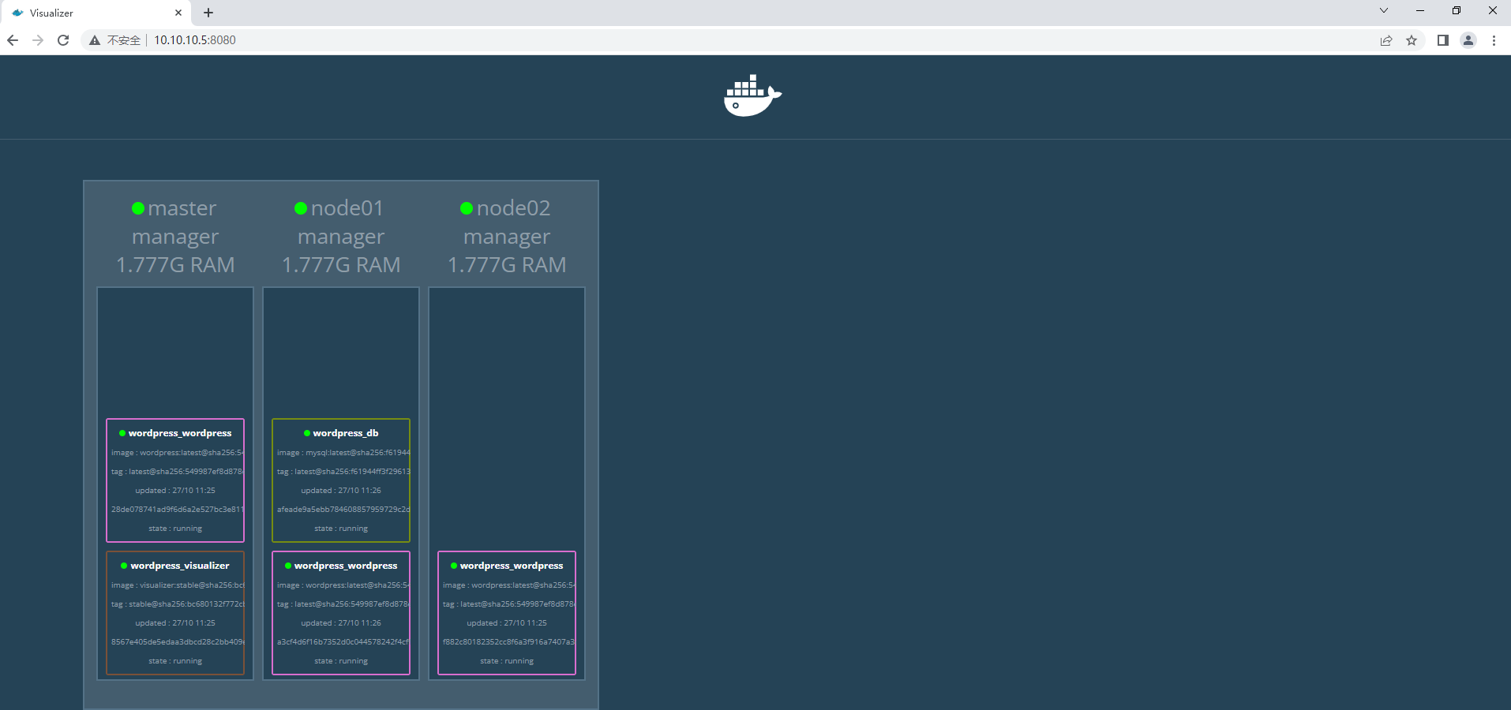Screen dimensions: 1511x710
Task: Click the master node name heading
Action: point(182,208)
